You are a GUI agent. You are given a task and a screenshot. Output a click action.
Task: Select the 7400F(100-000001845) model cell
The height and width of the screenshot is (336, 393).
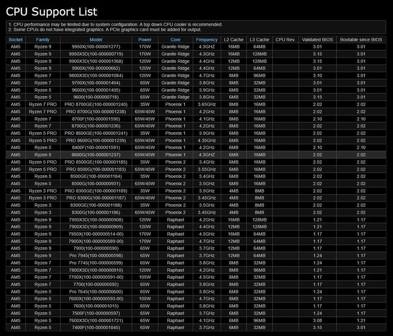(96, 328)
